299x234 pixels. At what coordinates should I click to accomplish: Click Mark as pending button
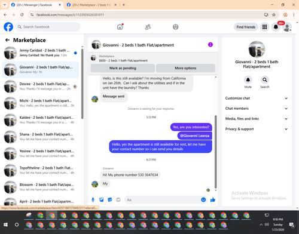coord(123,68)
